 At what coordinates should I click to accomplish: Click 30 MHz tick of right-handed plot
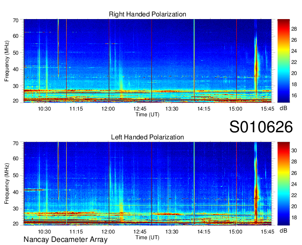(x=16, y=86)
